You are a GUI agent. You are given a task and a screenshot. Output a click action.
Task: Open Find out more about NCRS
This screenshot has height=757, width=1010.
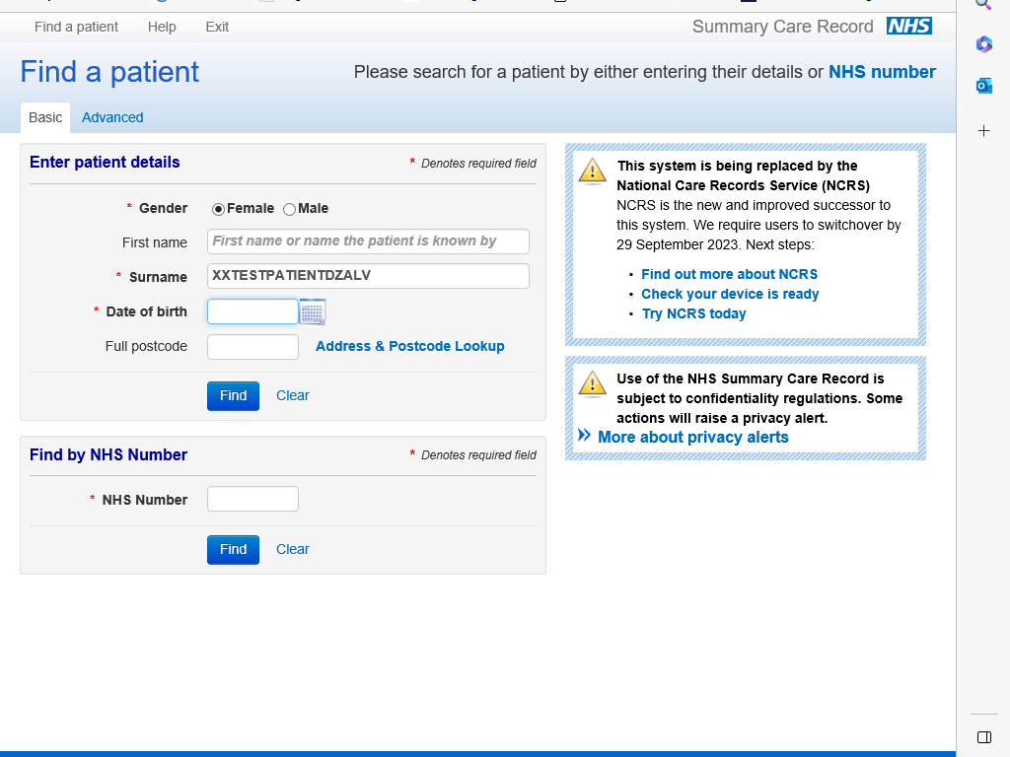(729, 274)
